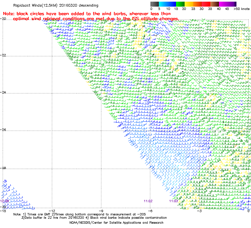Click the footnote line 'Data buffer is 22 hrs'
This screenshot has height=228, width=251.
[94, 218]
